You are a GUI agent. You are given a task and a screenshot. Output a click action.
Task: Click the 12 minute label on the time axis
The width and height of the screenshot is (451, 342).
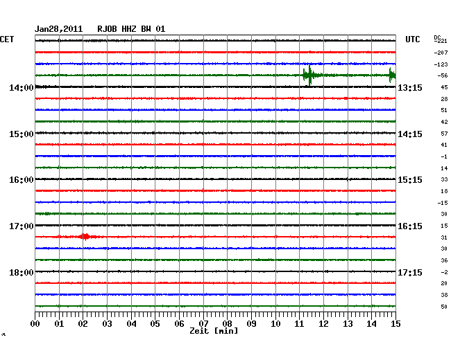click(323, 324)
